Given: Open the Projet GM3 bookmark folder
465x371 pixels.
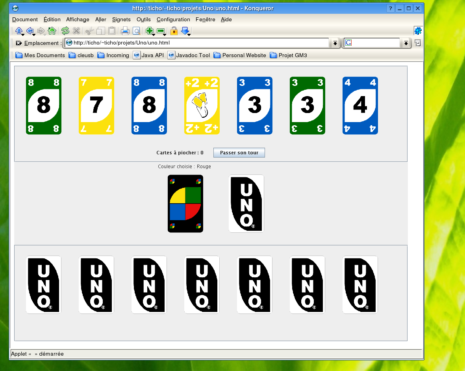Looking at the screenshot, I should pos(289,55).
